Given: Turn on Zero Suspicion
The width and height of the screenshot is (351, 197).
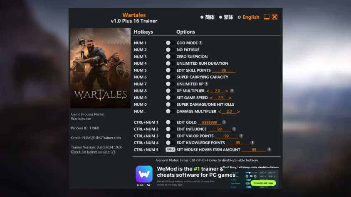Looking at the screenshot, I should point(170,56).
